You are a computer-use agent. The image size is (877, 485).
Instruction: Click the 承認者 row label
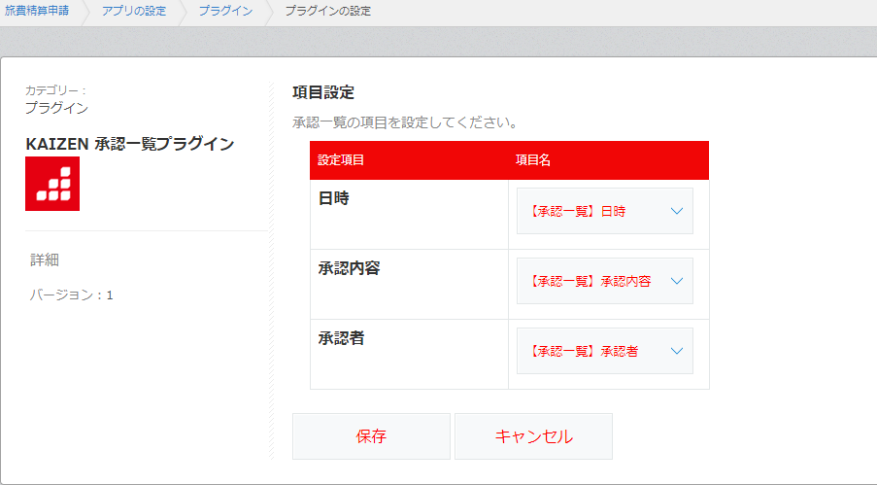[341, 338]
